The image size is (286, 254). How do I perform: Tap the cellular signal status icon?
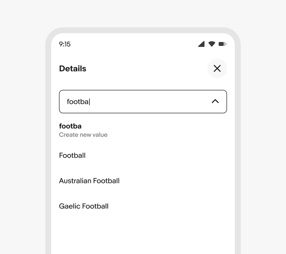201,44
